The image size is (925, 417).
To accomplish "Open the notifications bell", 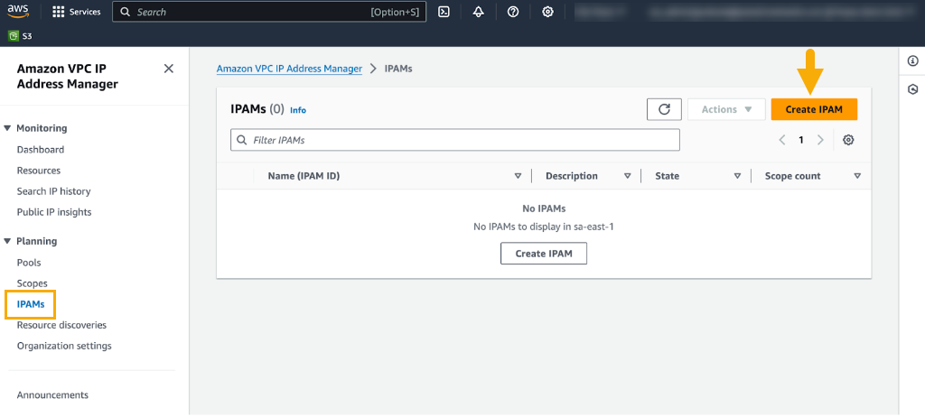I will click(478, 12).
